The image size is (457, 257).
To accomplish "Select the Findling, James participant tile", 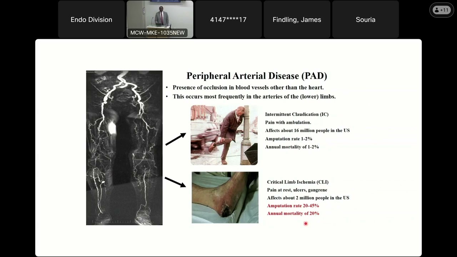I will pos(297,19).
